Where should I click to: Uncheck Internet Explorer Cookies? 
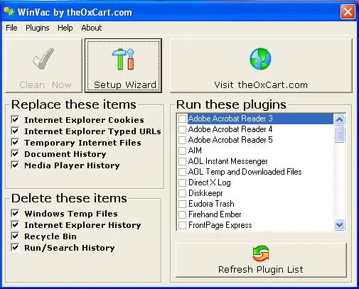coord(15,119)
